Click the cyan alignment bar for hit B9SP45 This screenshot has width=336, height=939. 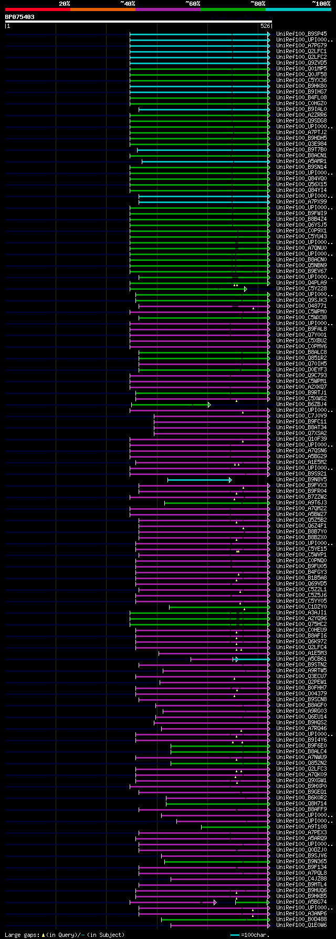pyautogui.click(x=200, y=34)
